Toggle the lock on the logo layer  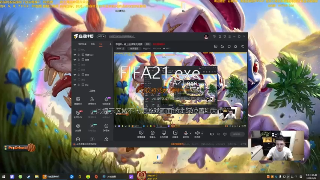coord(79,55)
